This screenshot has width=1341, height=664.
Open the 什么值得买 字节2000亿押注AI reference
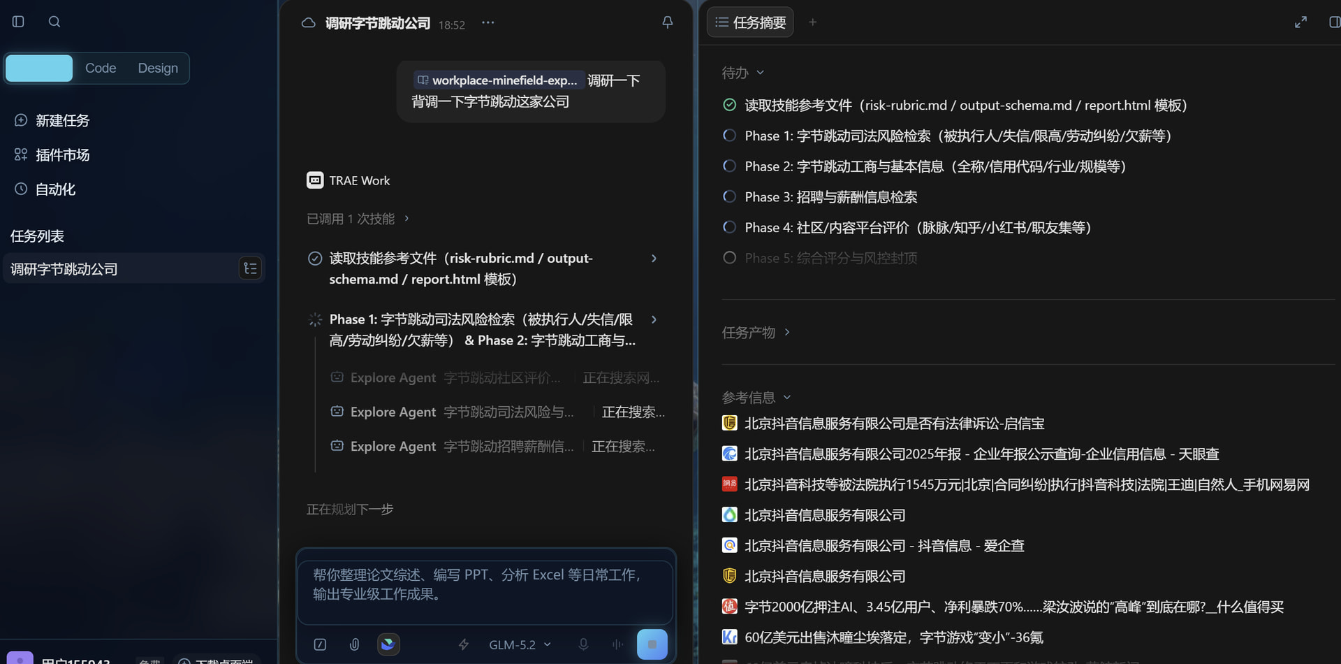point(1003,607)
